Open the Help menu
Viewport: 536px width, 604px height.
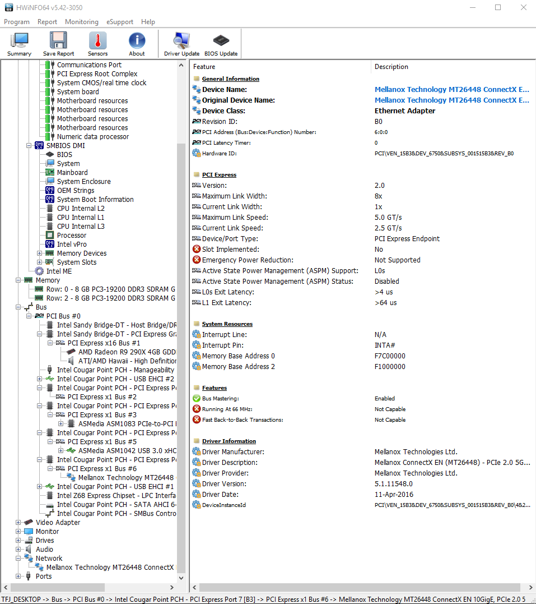[x=148, y=22]
